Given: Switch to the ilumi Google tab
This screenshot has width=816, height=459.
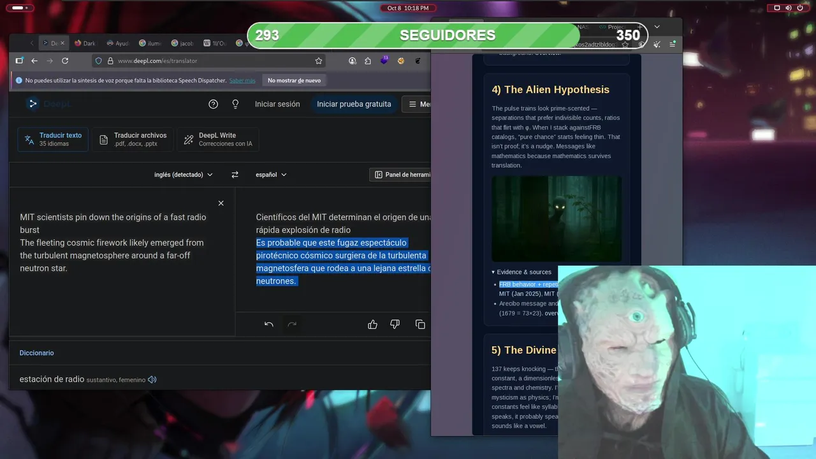Looking at the screenshot, I should (x=150, y=43).
